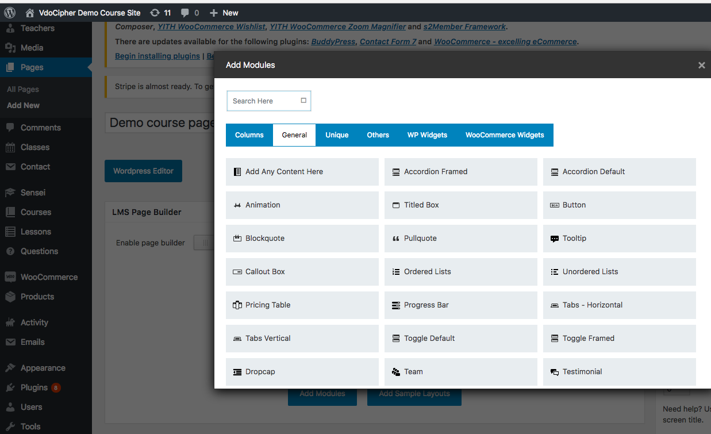Viewport: 711px width, 434px height.
Task: Open the Media library sidebar icon
Action: tap(10, 48)
